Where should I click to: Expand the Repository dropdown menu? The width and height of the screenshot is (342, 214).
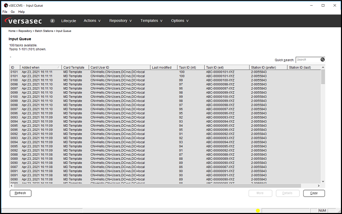coord(120,21)
